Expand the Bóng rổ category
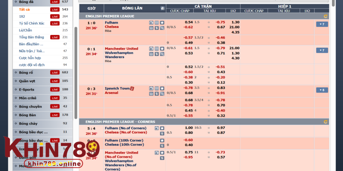 tap(42, 72)
